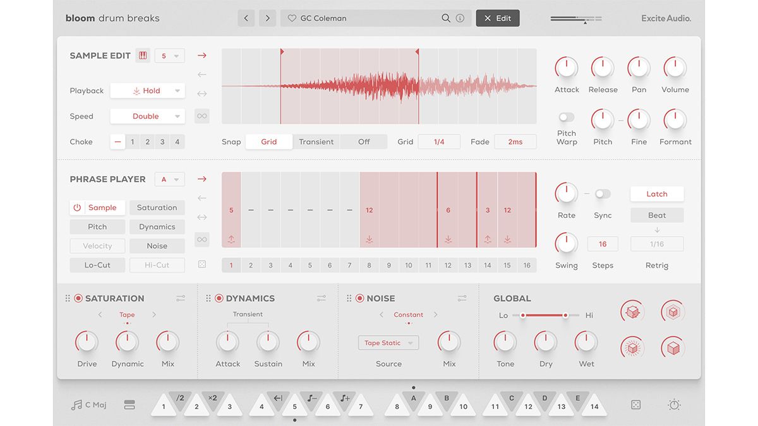Image resolution: width=758 pixels, height=426 pixels.
Task: Enable the Latch button
Action: (x=657, y=194)
